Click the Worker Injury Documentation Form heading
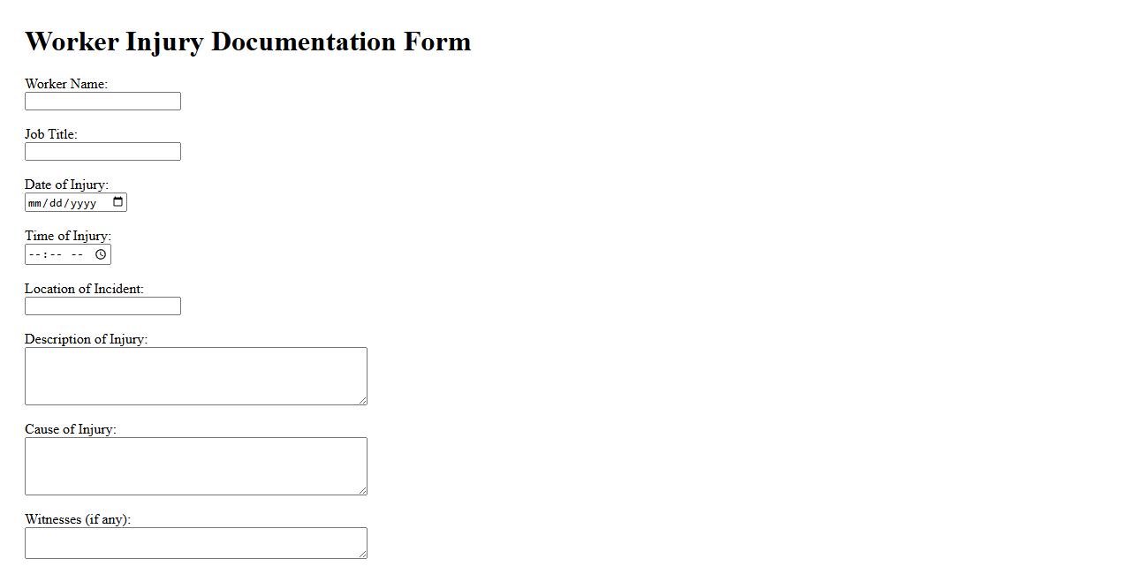This screenshot has width=1129, height=574. (x=248, y=42)
